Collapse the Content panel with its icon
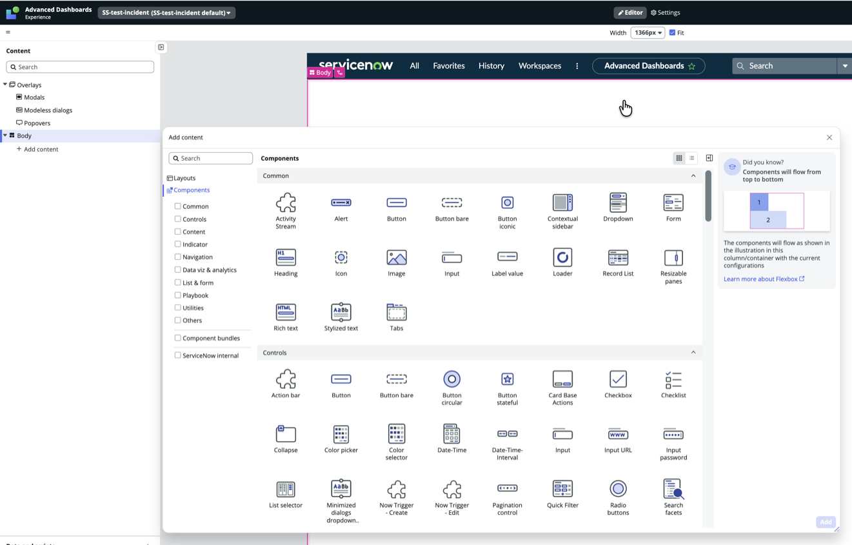852x545 pixels. coord(161,47)
